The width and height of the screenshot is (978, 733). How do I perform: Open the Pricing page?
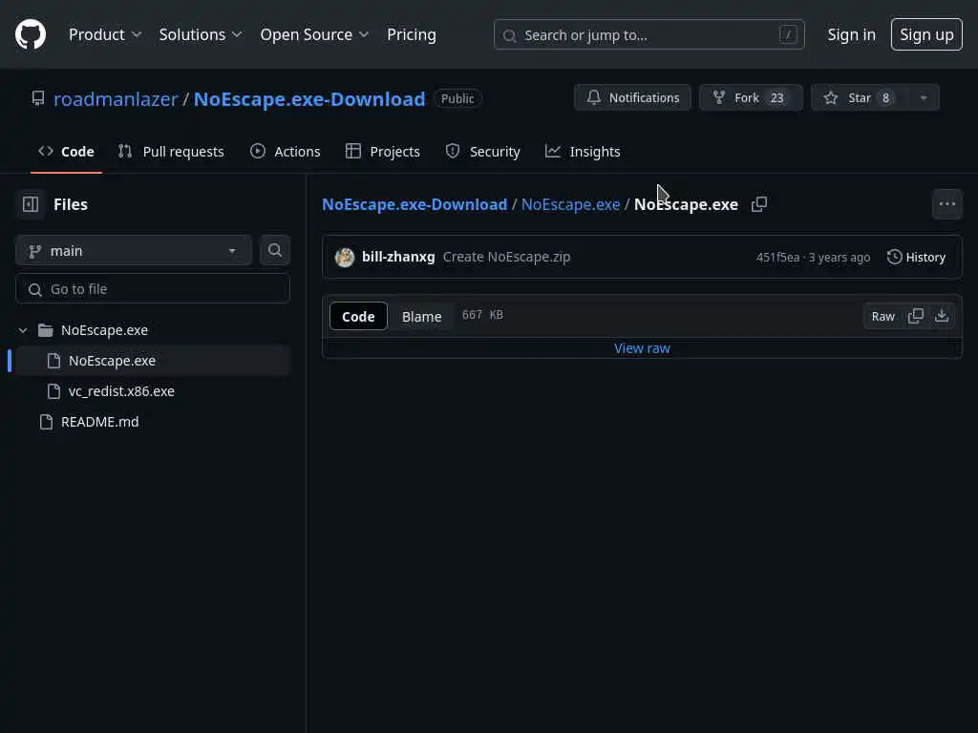(x=412, y=35)
